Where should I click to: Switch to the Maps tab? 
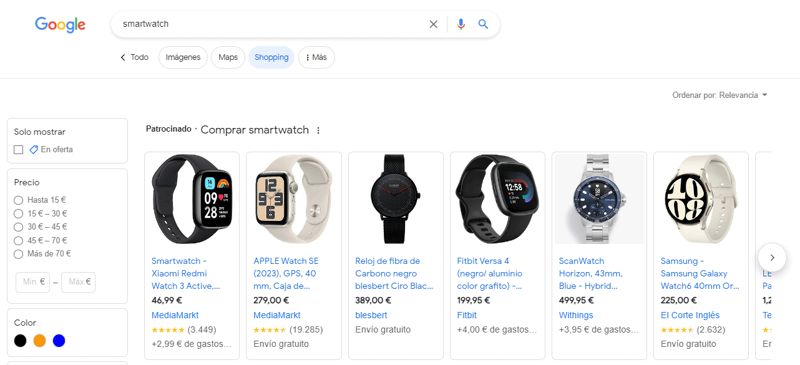(x=228, y=57)
